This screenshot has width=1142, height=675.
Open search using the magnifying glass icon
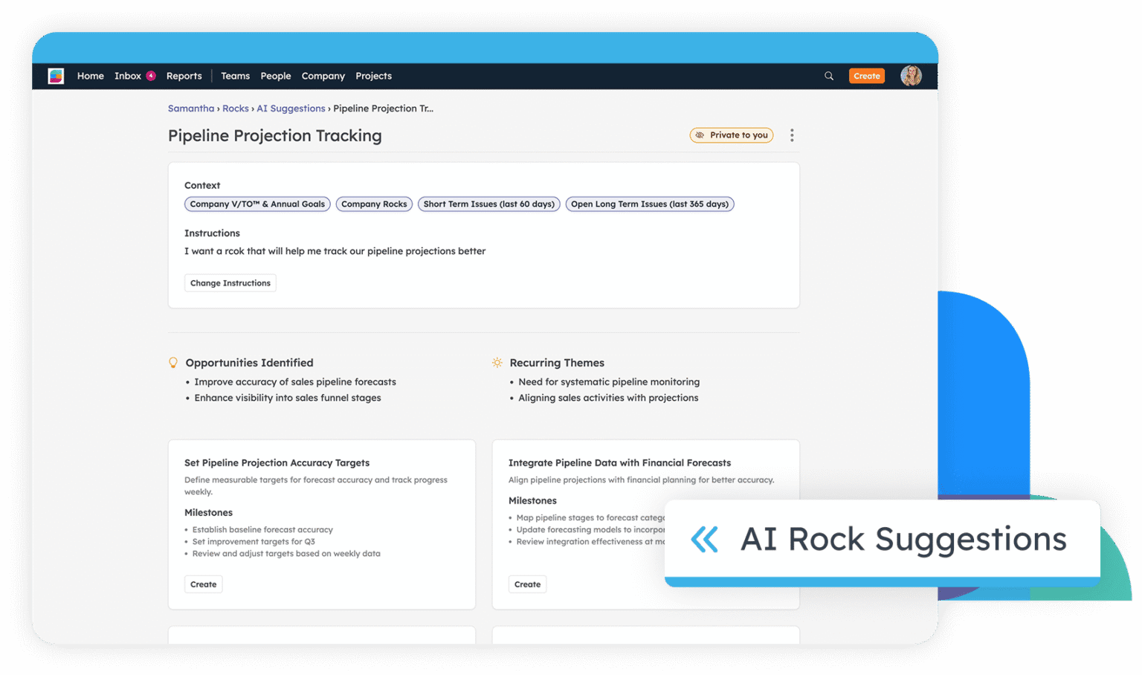pyautogui.click(x=828, y=75)
